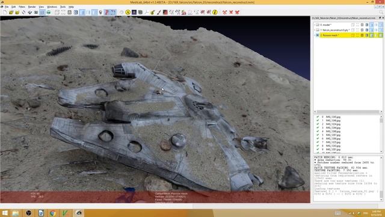The height and width of the screenshot is (217, 385).
Task: Activate the yellow Align tool icon
Action: coord(128,12)
